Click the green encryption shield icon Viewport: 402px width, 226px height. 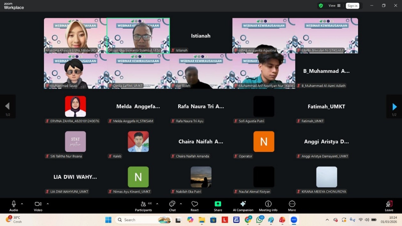(x=321, y=6)
